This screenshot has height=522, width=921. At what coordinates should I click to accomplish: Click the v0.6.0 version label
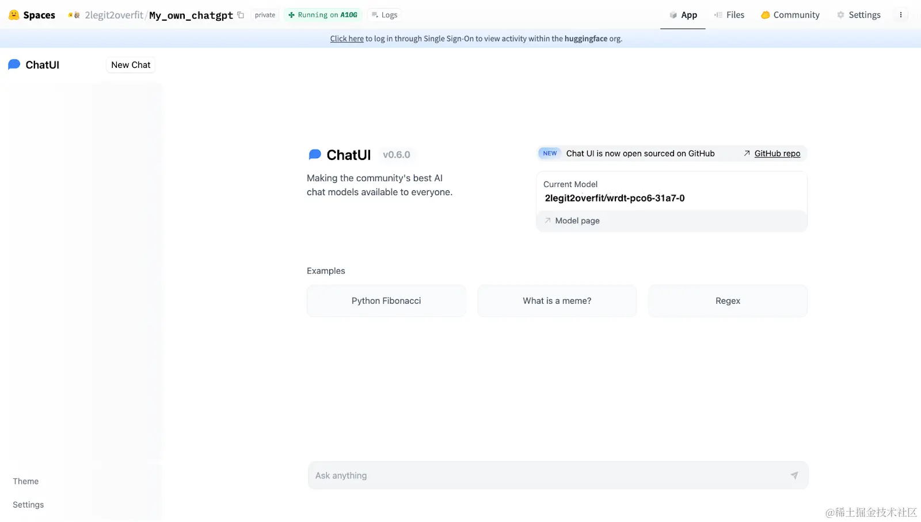click(397, 155)
